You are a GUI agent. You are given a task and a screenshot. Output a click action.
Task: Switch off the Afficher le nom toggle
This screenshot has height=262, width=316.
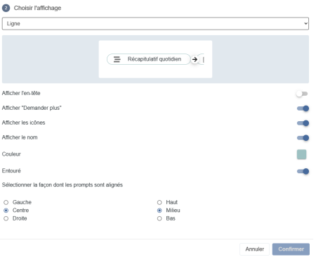coord(303,138)
